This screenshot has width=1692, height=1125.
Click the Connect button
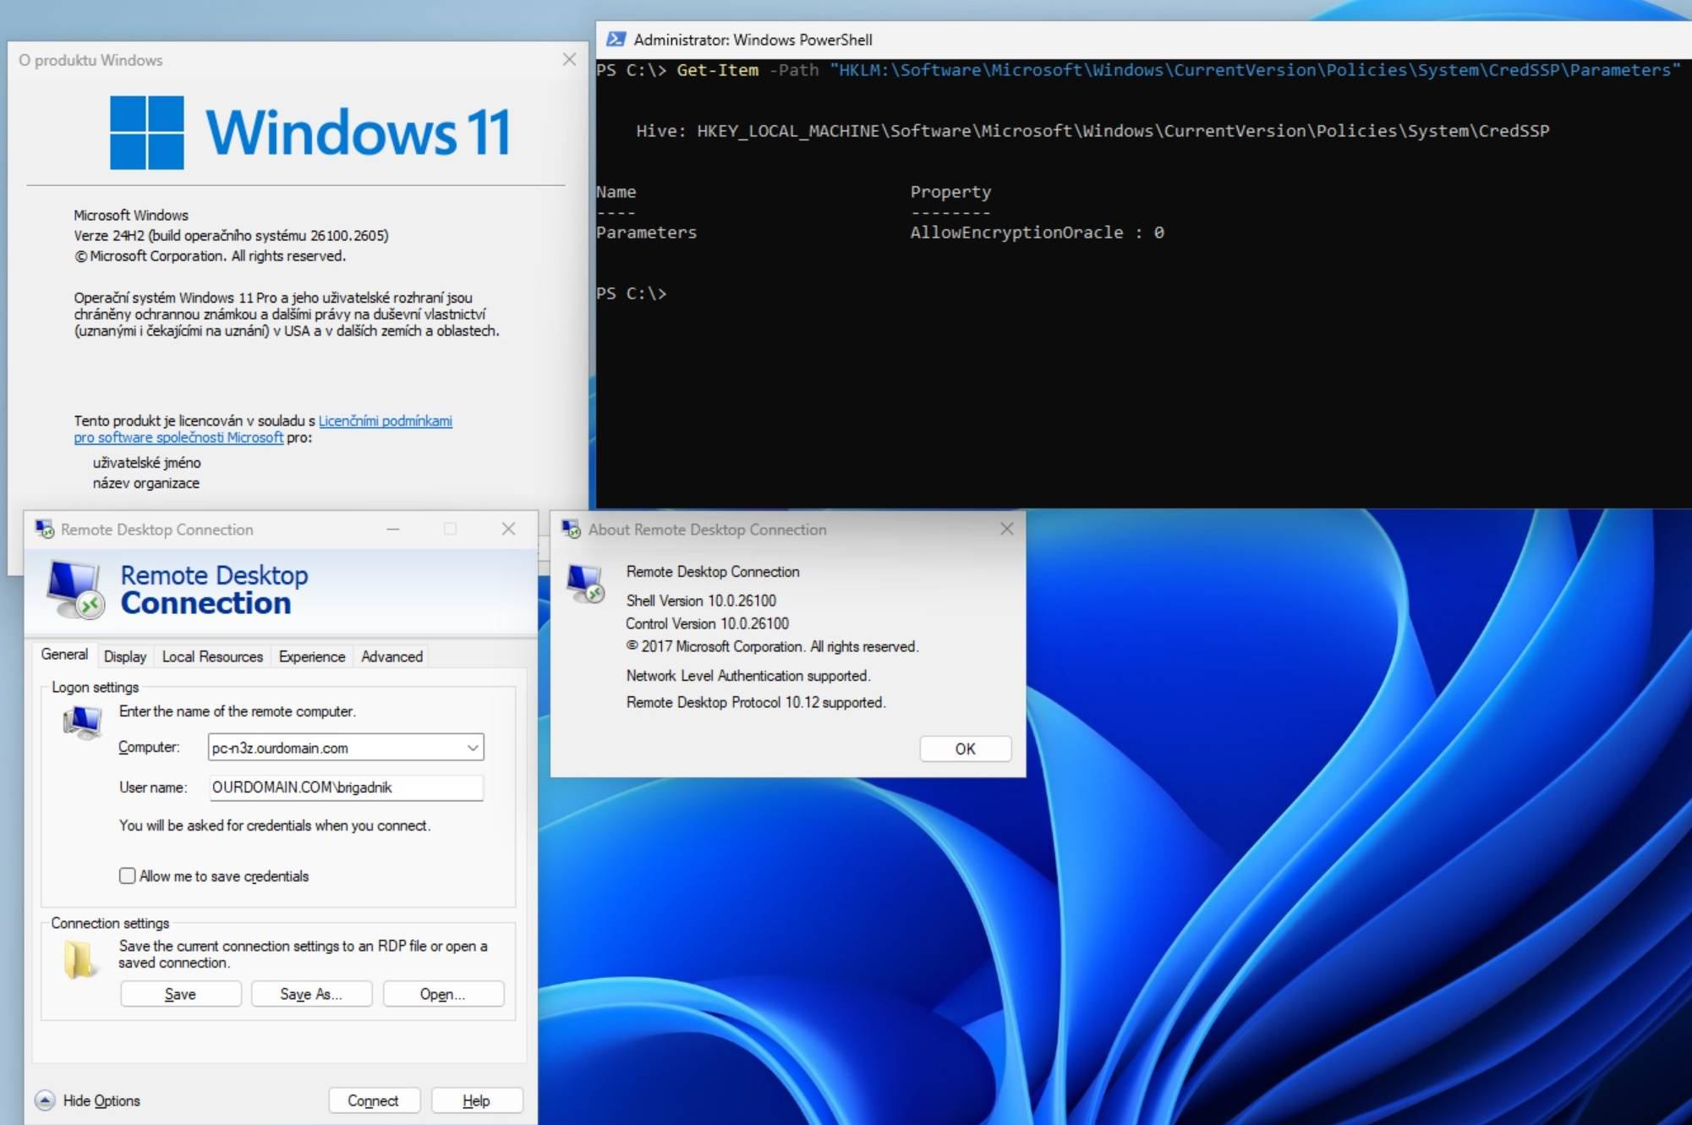click(x=373, y=1100)
